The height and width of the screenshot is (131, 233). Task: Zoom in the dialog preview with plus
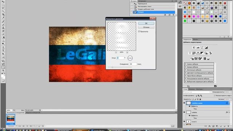[x=127, y=52]
